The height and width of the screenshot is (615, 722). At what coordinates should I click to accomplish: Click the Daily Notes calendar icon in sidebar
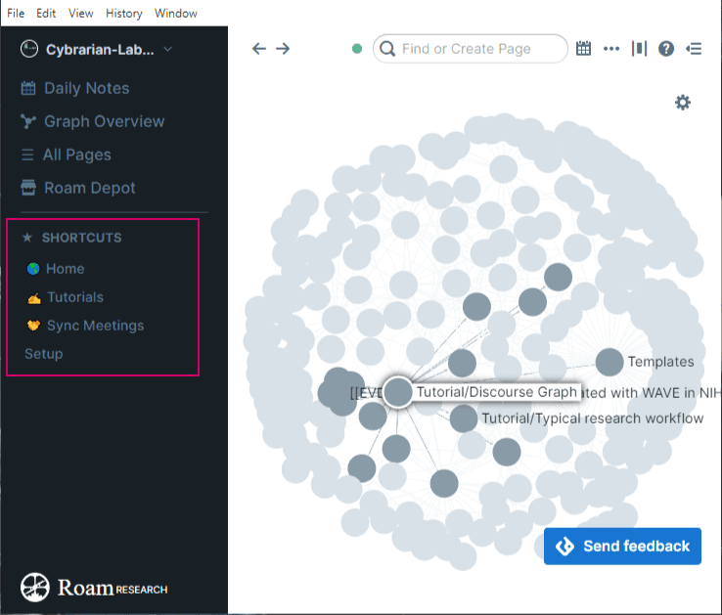pos(28,88)
